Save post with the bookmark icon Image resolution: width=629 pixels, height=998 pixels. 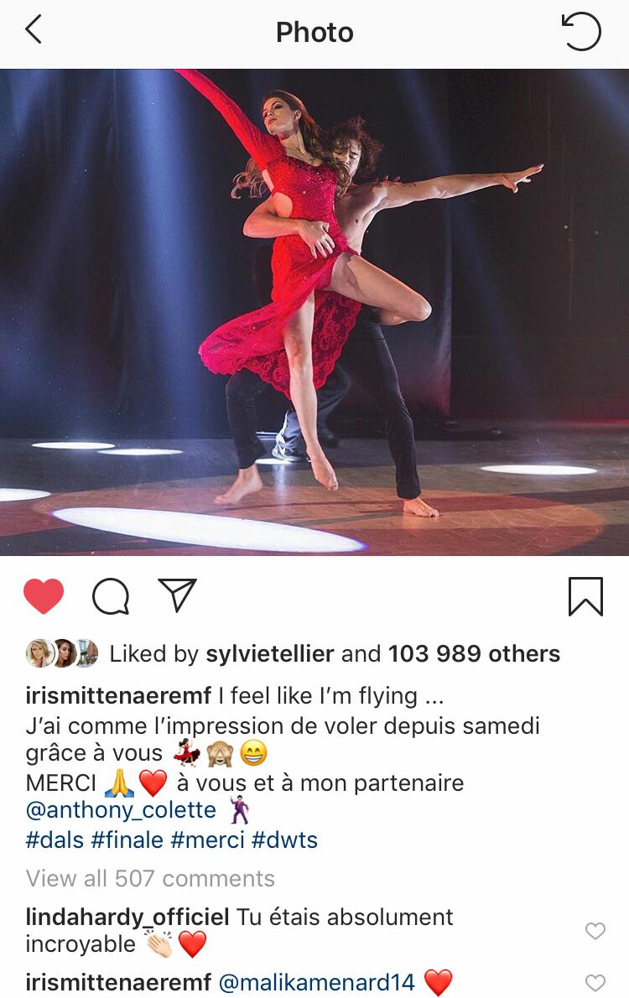point(585,596)
